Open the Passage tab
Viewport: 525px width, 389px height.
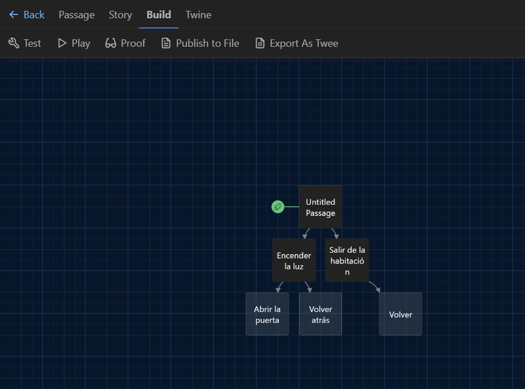(76, 15)
